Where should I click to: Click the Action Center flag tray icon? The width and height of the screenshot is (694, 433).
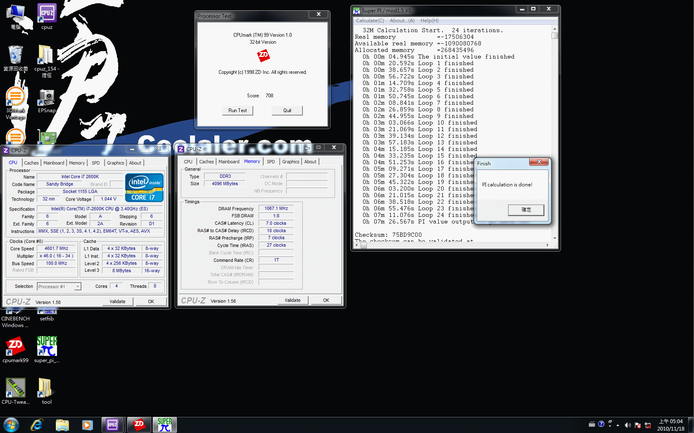[x=638, y=425]
